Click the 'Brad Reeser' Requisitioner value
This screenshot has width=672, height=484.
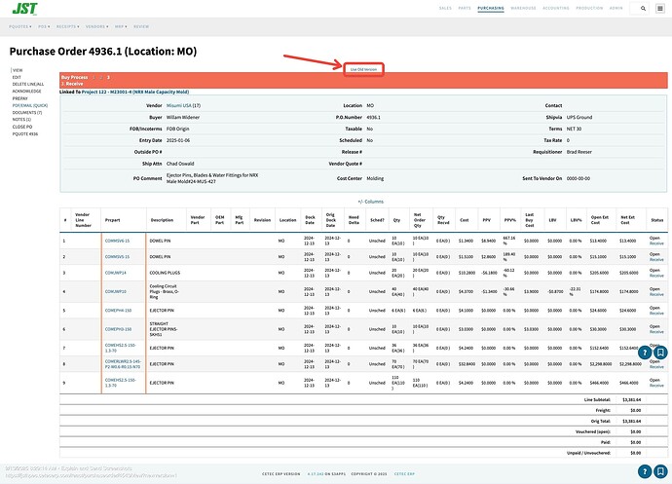click(x=579, y=152)
